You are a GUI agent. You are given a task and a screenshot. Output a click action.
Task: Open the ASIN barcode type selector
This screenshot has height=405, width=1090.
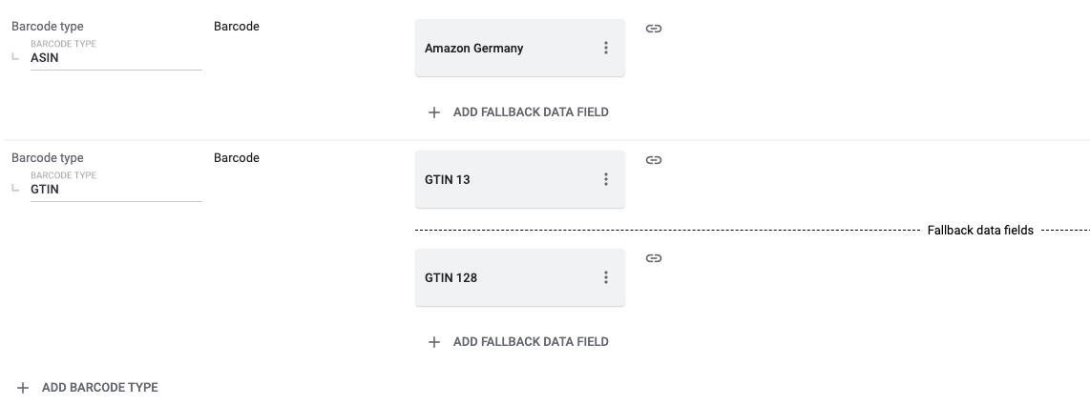pos(116,58)
